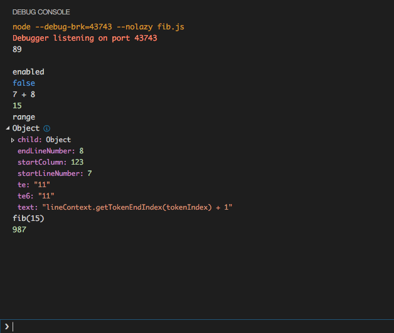Select the DEBUG CONSOLE panel title
The width and height of the screenshot is (394, 333).
click(41, 12)
